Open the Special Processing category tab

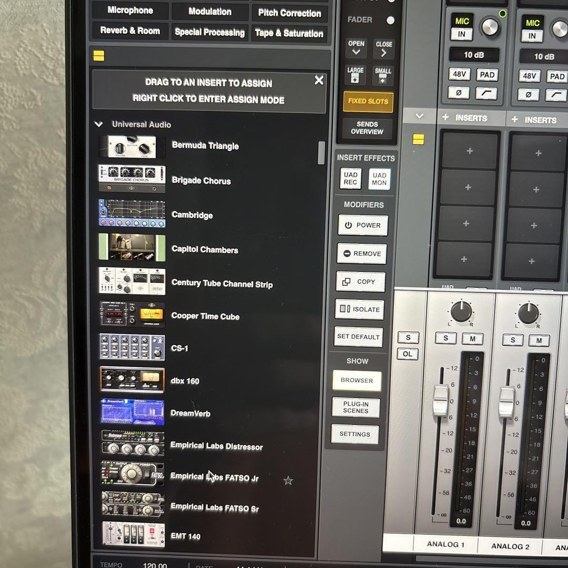[210, 32]
